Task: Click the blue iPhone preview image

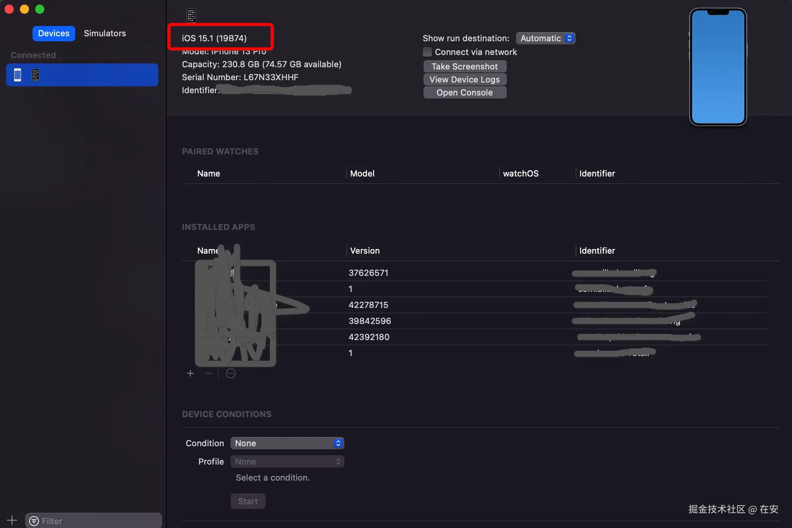Action: point(718,67)
